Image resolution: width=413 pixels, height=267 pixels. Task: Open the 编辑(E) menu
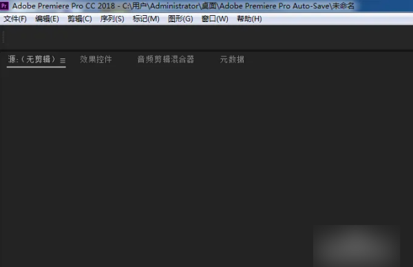point(47,19)
